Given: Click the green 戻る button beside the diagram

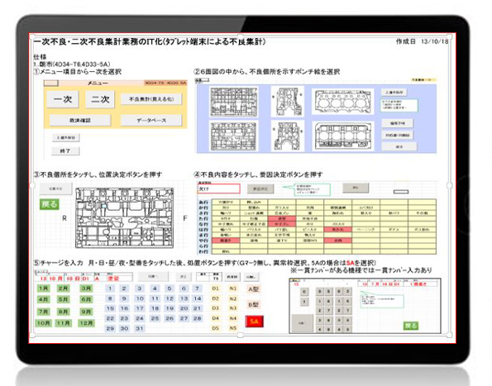Looking at the screenshot, I should [50, 204].
